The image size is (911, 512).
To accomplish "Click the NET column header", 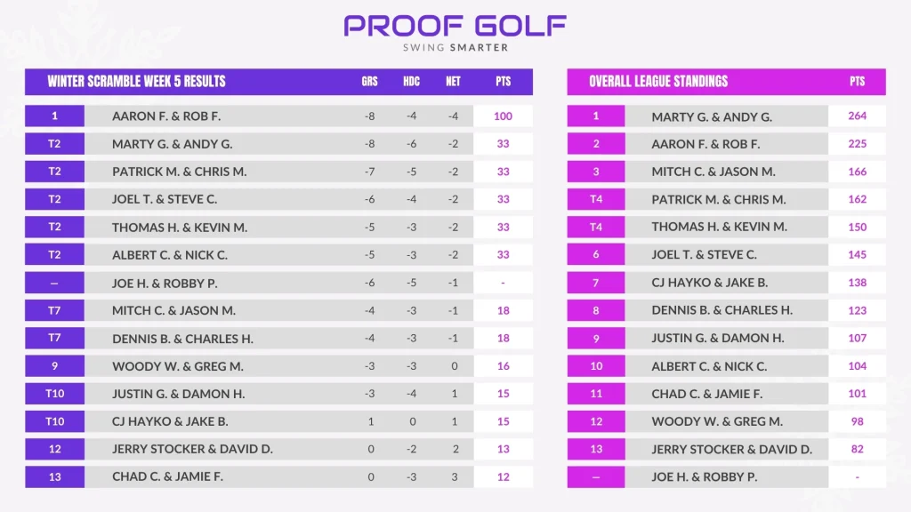I will point(453,82).
